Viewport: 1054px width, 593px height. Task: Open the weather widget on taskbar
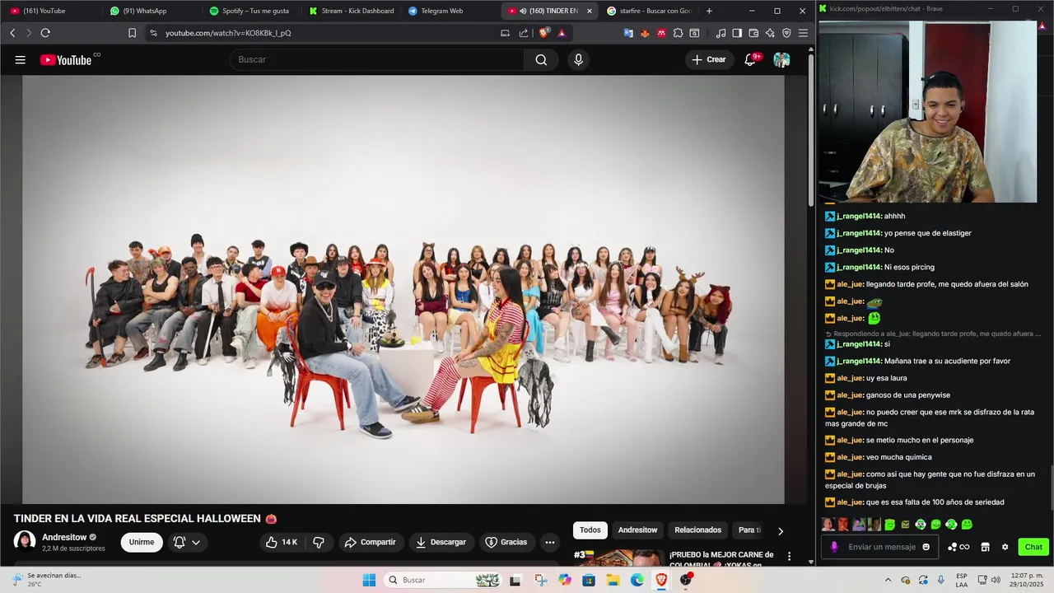click(45, 580)
